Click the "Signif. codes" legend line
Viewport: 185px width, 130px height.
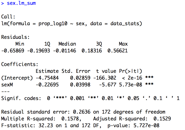[90, 98]
